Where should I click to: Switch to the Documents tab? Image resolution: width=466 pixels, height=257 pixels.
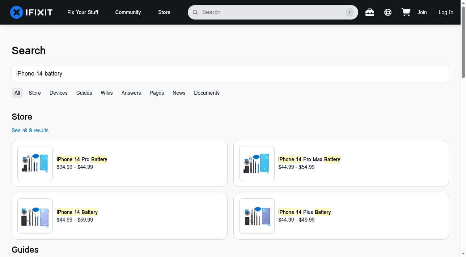(207, 93)
